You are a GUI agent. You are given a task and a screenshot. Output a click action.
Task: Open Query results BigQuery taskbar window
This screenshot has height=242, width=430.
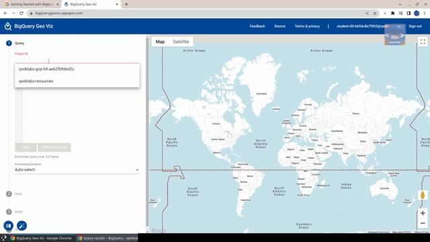(107, 238)
